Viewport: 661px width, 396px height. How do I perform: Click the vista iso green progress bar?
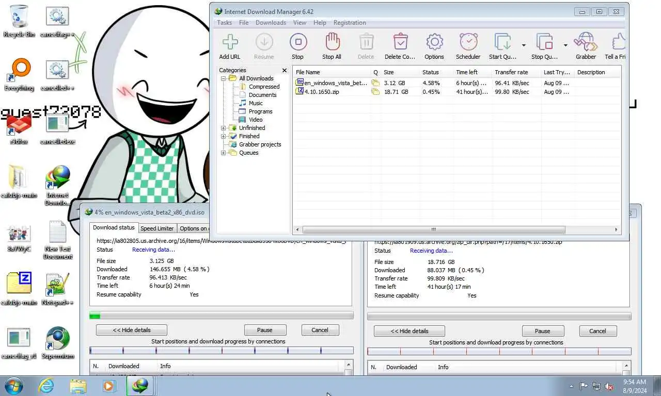(x=222, y=315)
